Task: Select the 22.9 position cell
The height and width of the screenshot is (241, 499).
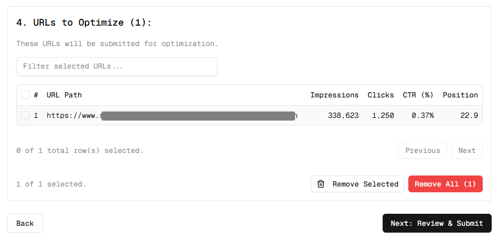Action: tap(469, 115)
